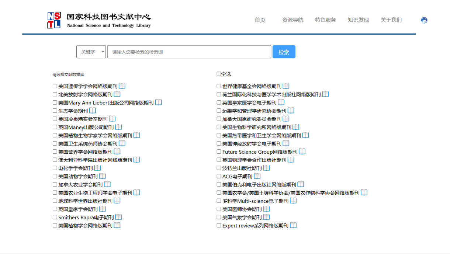The width and height of the screenshot is (450, 254).
Task: Open book icon beside 美国医师协会期刊
Action: click(x=267, y=209)
